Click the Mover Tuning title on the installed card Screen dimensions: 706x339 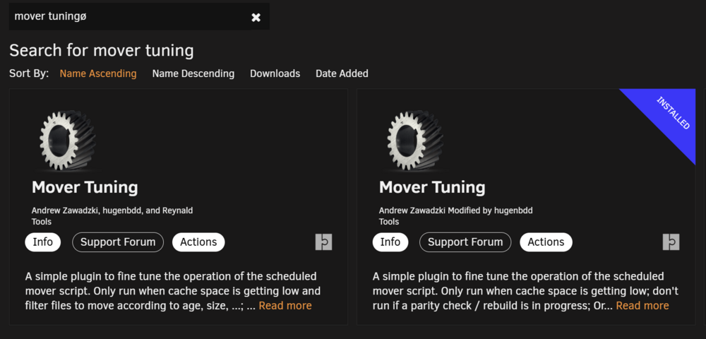coord(432,187)
